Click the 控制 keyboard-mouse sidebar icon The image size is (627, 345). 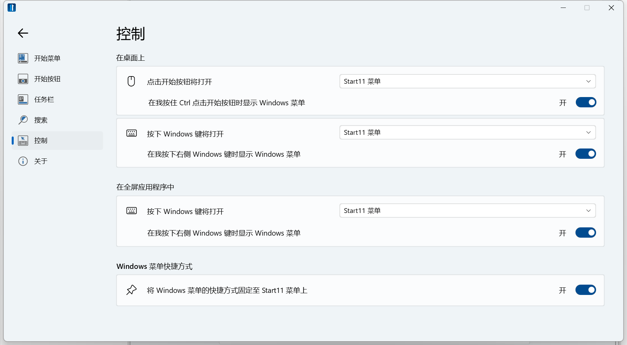pyautogui.click(x=23, y=141)
